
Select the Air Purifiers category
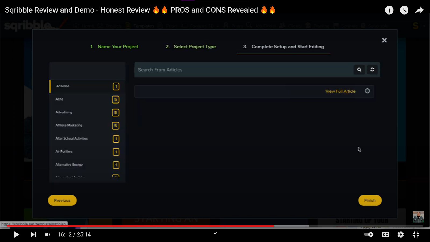click(87, 152)
